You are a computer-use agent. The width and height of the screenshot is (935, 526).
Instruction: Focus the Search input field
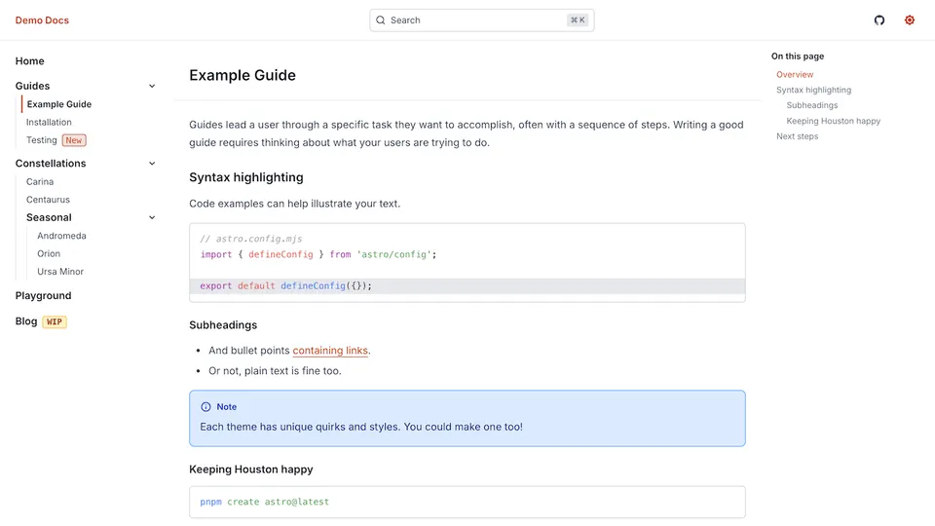[x=482, y=20]
